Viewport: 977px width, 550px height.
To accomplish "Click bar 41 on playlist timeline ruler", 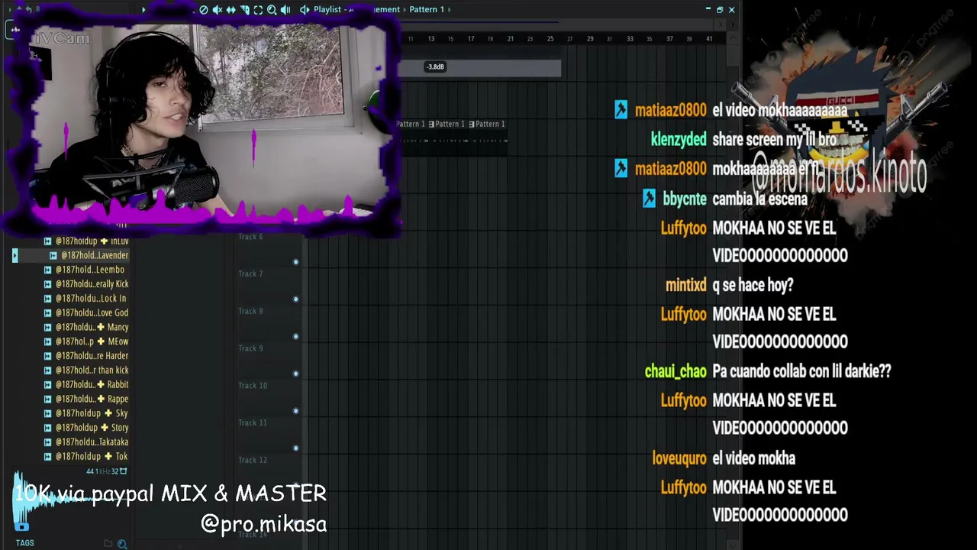I will pos(709,39).
